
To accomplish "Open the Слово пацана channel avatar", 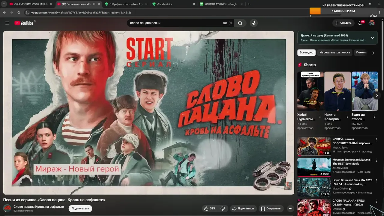I will (x=7, y=208).
